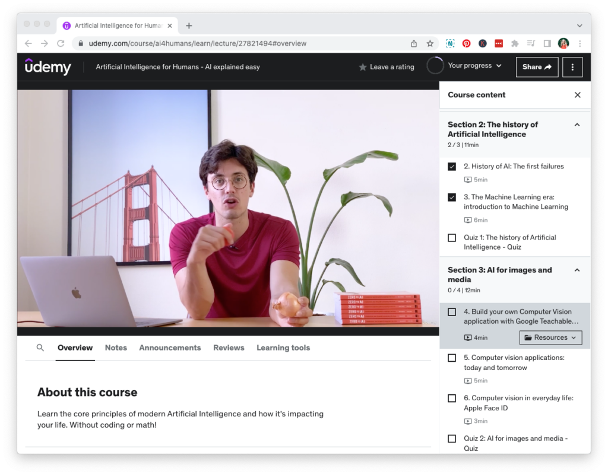The image size is (608, 475).
Task: Click the share arrow icon on the Share button
Action: tap(549, 67)
